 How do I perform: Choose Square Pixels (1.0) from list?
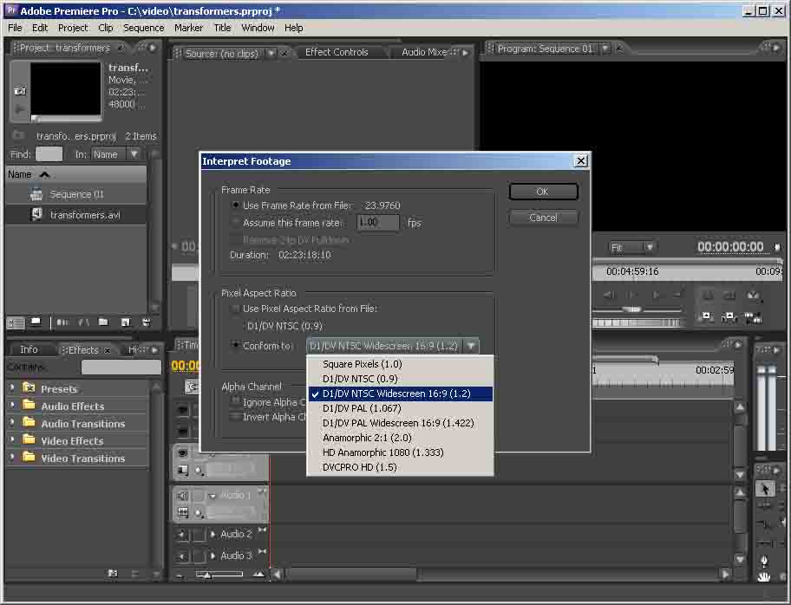point(400,364)
